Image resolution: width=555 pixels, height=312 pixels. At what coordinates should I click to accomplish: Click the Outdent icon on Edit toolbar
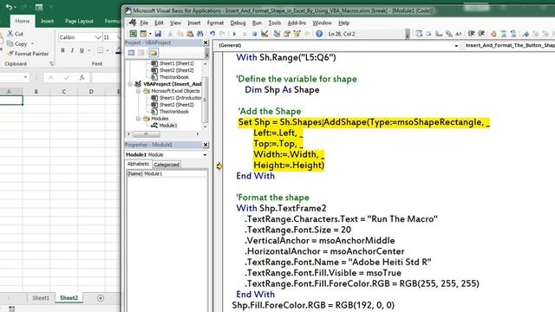(x=481, y=34)
